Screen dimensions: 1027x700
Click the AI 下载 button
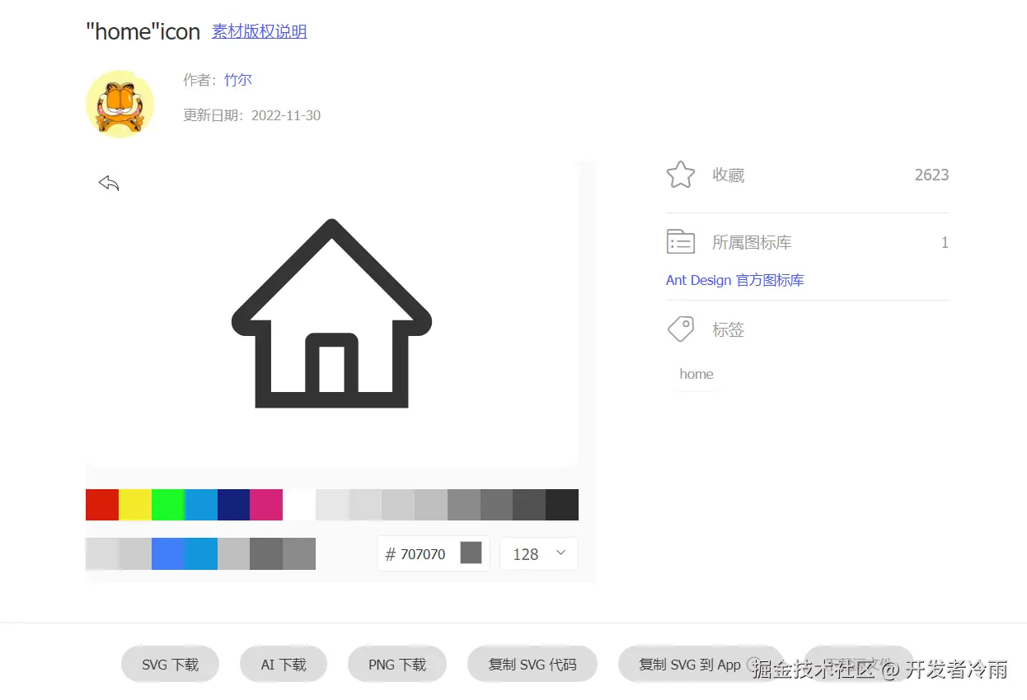click(283, 664)
